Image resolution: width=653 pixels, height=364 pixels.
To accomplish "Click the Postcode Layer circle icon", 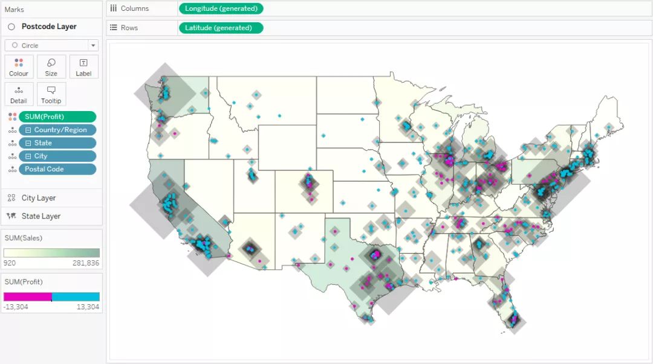I will (11, 27).
